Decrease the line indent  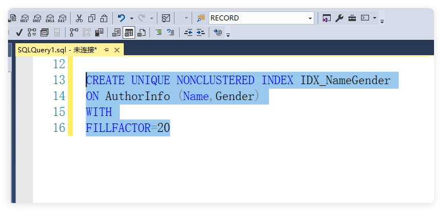click(x=188, y=32)
